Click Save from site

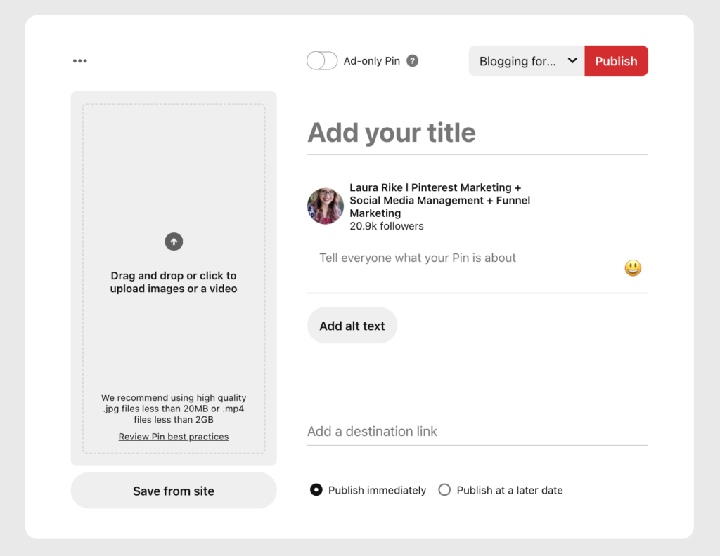pyautogui.click(x=173, y=490)
